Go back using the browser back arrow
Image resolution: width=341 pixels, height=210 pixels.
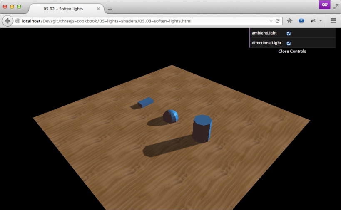pos(7,21)
